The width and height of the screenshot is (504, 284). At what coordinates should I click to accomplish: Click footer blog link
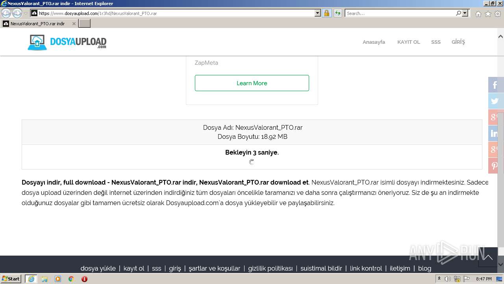(x=424, y=268)
